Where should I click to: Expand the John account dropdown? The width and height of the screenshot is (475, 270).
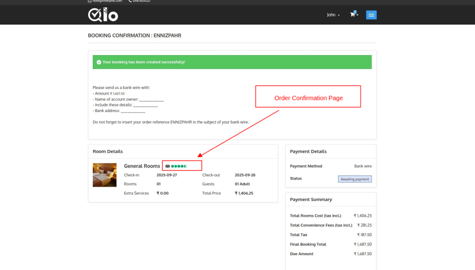333,15
